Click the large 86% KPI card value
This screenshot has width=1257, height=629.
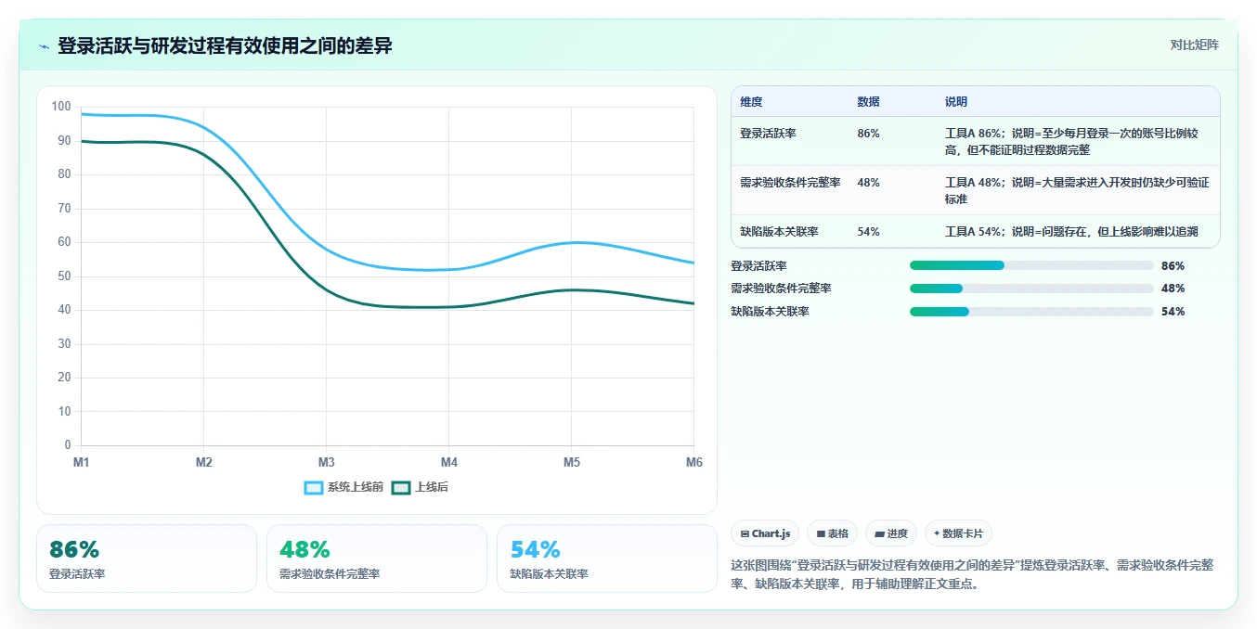[74, 550]
